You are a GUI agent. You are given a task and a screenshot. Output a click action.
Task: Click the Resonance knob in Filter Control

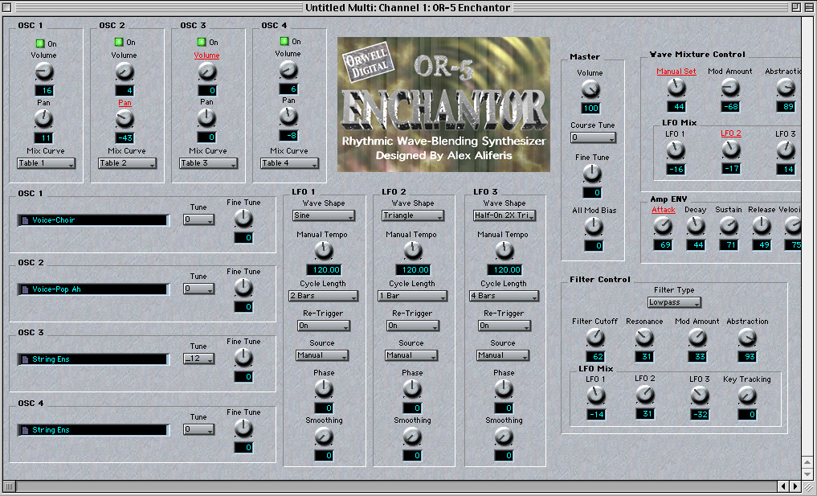pyautogui.click(x=644, y=338)
